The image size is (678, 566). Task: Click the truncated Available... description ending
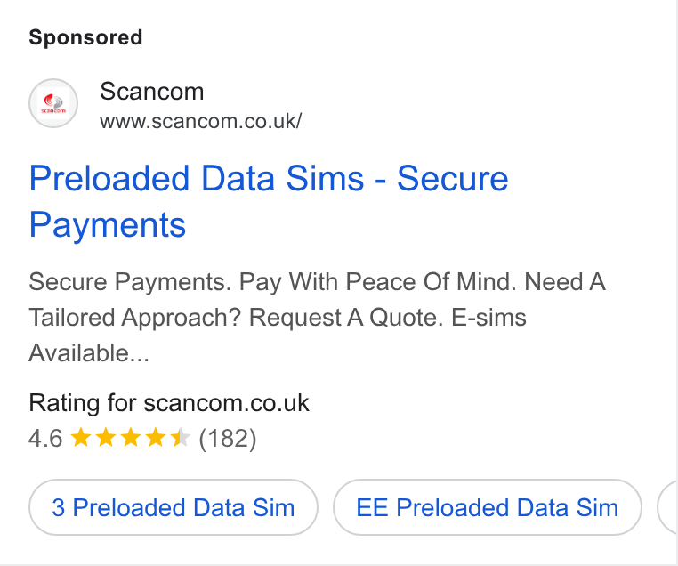(89, 352)
